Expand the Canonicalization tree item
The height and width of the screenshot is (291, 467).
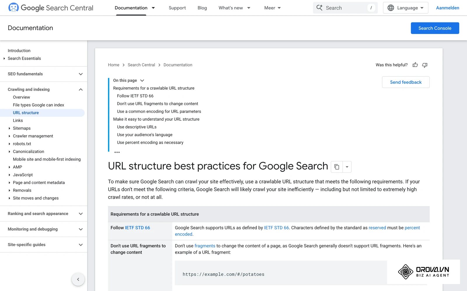point(9,152)
